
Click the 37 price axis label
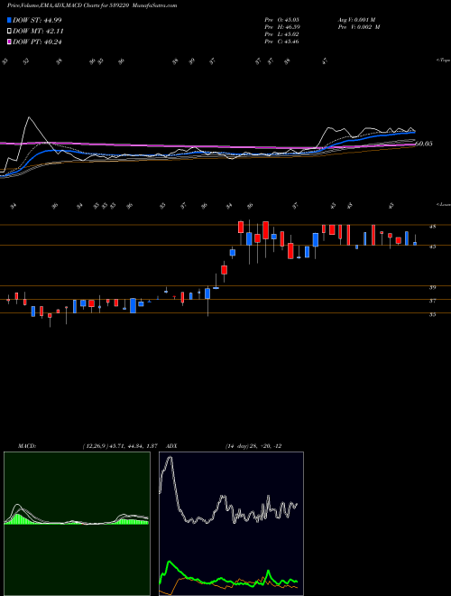point(432,301)
